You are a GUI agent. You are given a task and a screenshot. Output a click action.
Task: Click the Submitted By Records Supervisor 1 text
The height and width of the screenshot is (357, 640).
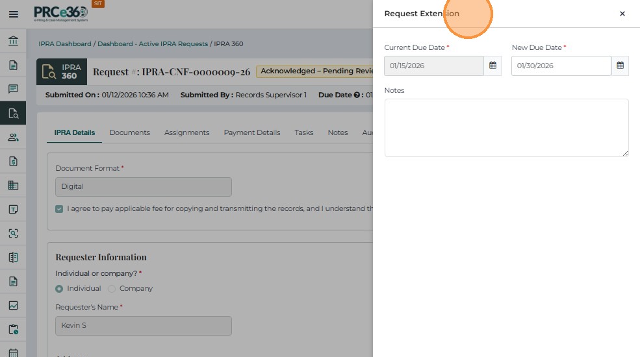point(244,95)
